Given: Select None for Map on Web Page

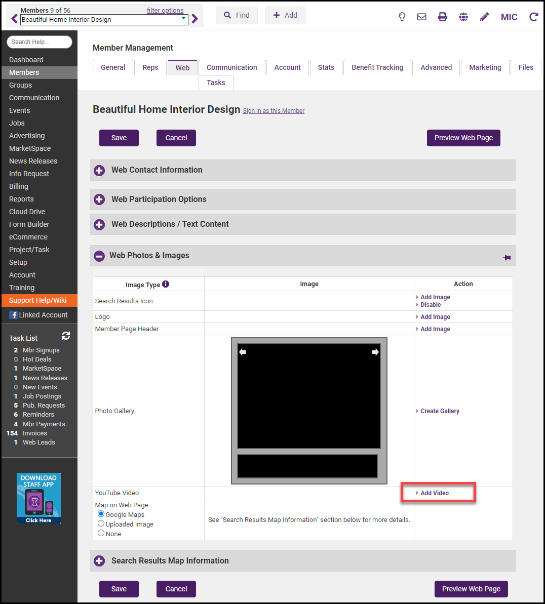Looking at the screenshot, I should [x=101, y=533].
